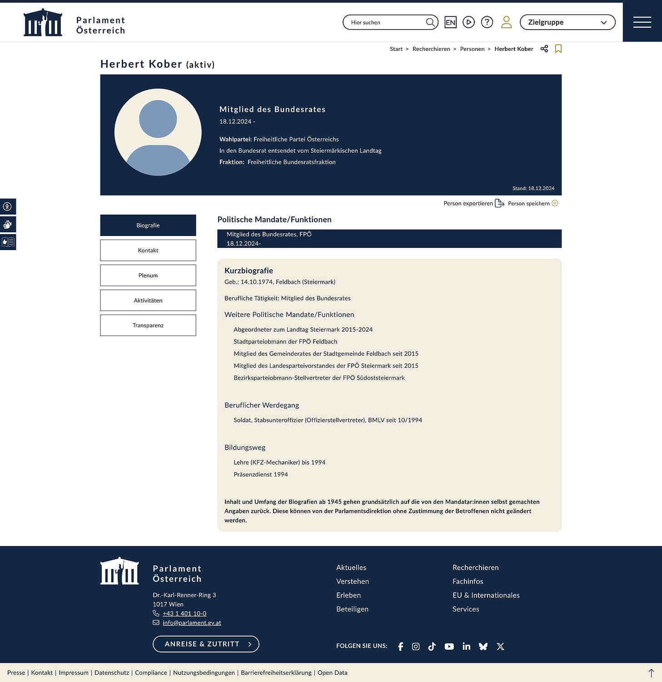Open the Barrierefreiheitserklärung link

(x=276, y=673)
